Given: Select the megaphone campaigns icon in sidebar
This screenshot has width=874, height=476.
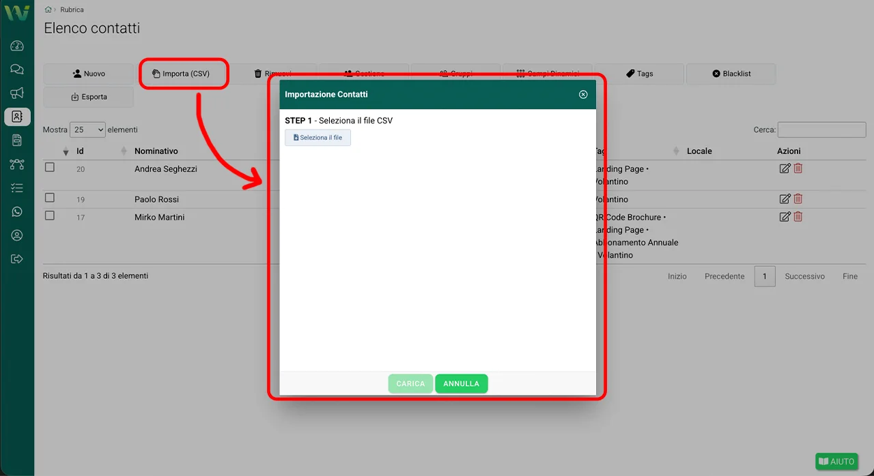Looking at the screenshot, I should coord(17,93).
